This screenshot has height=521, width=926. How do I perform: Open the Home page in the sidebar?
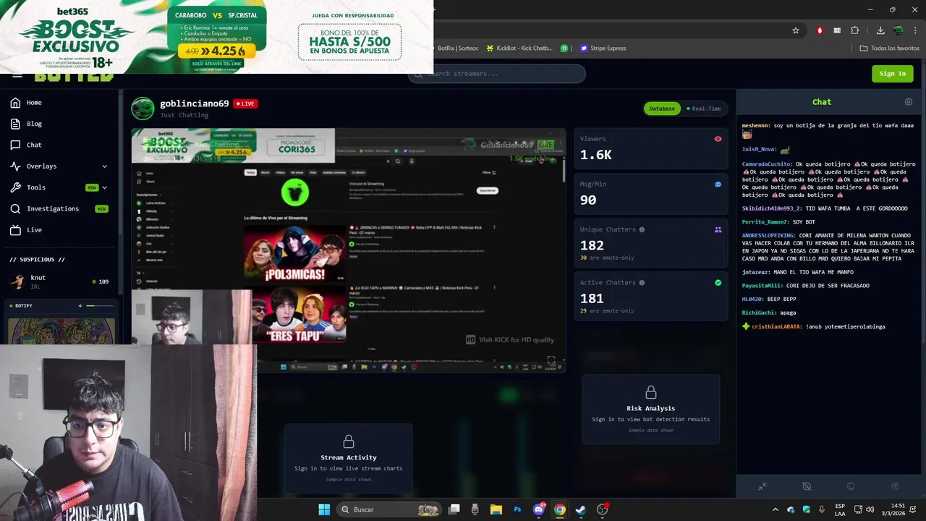[59, 103]
